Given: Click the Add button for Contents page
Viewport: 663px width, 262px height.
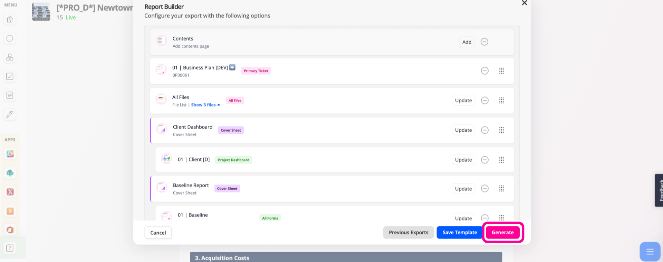Looking at the screenshot, I should (467, 42).
